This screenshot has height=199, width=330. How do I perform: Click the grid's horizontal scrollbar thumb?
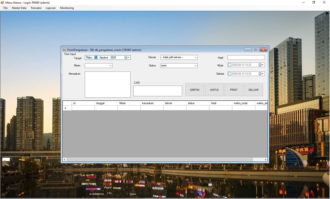tap(159, 160)
